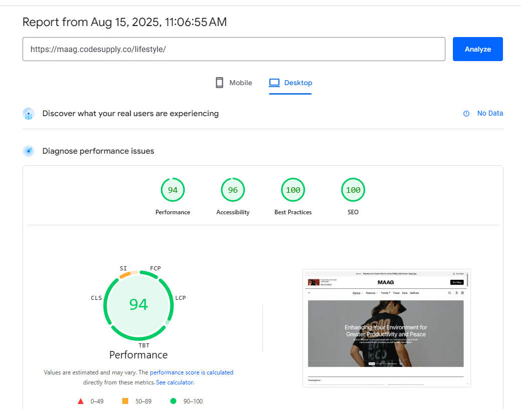This screenshot has width=521, height=409.
Task: Click the TBT metric label on gauge
Action: point(144,345)
